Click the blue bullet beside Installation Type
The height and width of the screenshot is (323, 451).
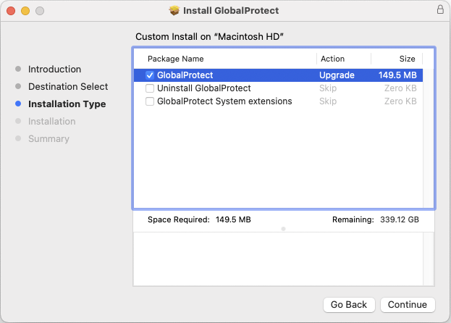coord(18,104)
